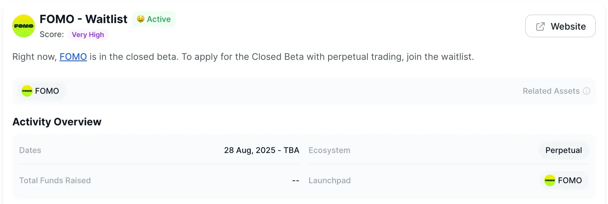This screenshot has height=204, width=608.
Task: Click the FOMO - Waitlist title
Action: [83, 19]
